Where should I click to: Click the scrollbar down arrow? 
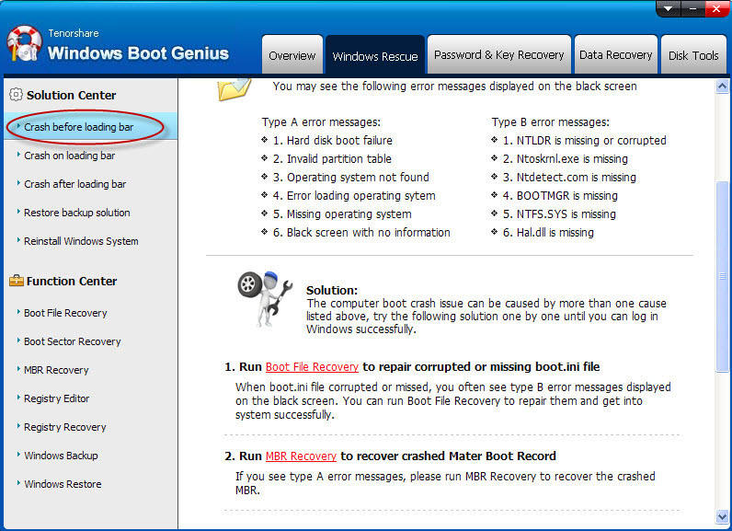(x=722, y=517)
